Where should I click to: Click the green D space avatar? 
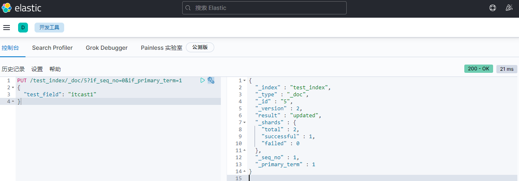coord(23,28)
